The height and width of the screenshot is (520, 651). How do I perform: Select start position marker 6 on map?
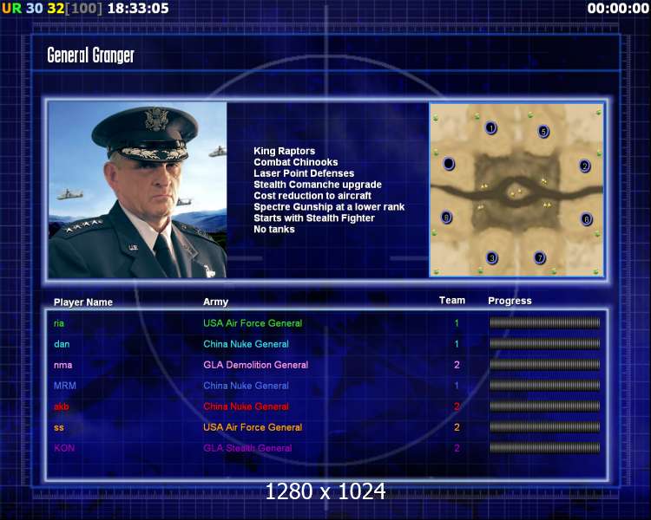(x=586, y=219)
